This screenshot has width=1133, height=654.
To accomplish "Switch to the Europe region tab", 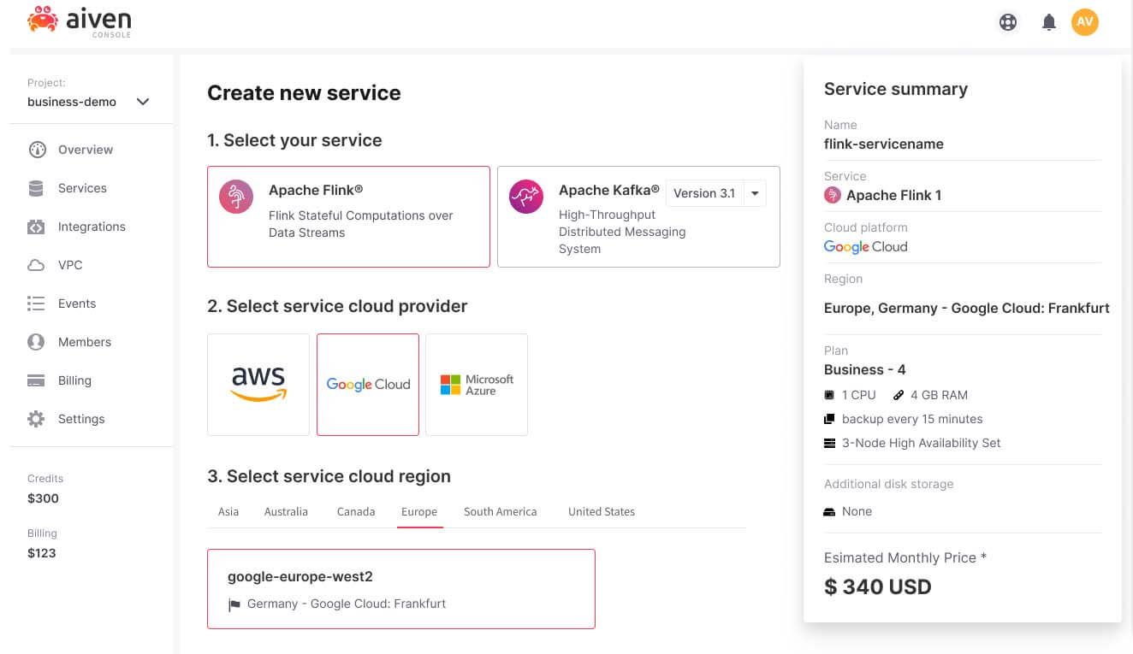I will 419,511.
